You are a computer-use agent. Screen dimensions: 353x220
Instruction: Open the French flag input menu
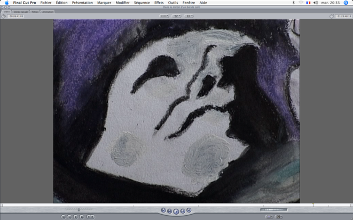point(308,3)
